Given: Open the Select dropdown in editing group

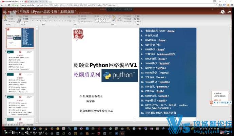Looking at the screenshot, I should point(137,22).
